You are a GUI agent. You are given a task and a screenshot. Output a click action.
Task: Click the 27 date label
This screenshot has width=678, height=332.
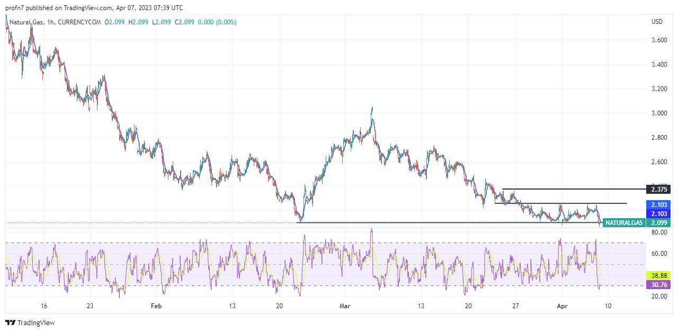tap(516, 306)
